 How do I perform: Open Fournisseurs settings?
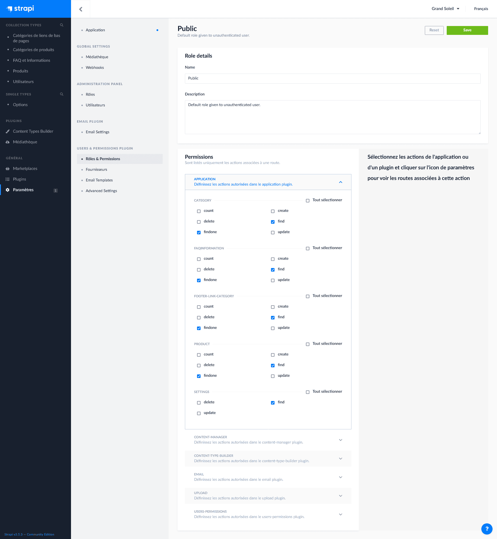pos(96,169)
